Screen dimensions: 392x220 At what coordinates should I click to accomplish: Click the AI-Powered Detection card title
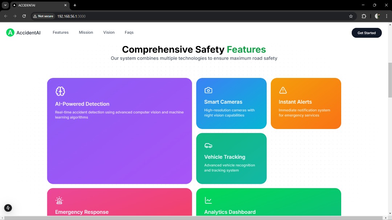pyautogui.click(x=82, y=104)
